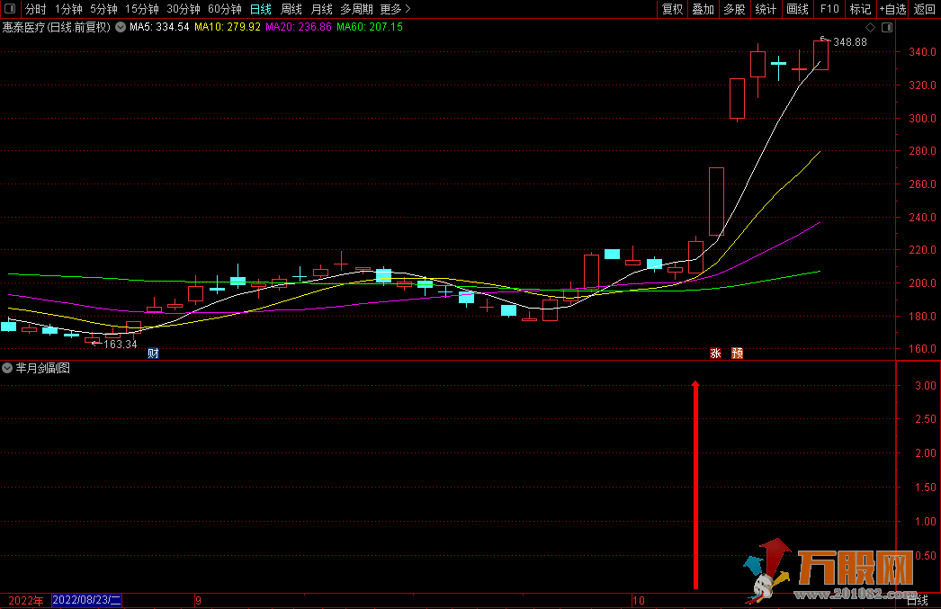Click the 2022/08/23/二 date label

pyautogui.click(x=87, y=600)
